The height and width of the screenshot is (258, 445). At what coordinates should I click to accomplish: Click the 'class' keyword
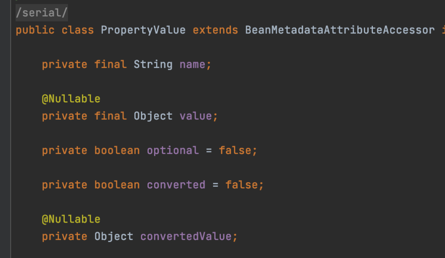[77, 30]
